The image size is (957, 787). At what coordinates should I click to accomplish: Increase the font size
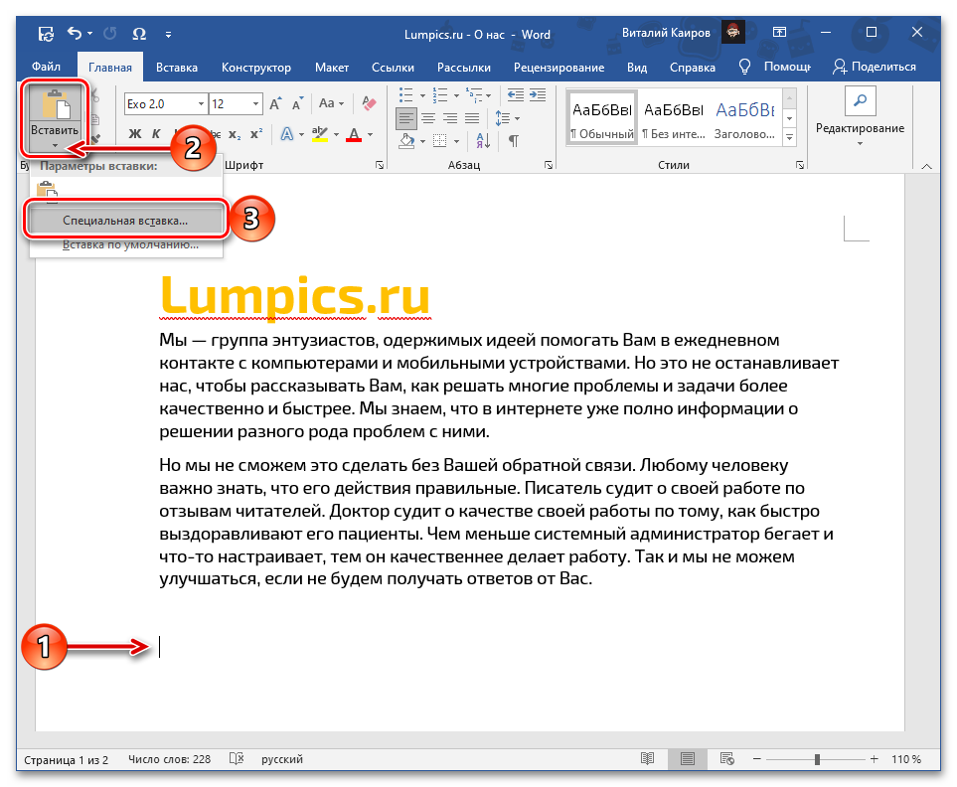tap(276, 103)
